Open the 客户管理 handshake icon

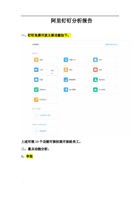point(66,90)
